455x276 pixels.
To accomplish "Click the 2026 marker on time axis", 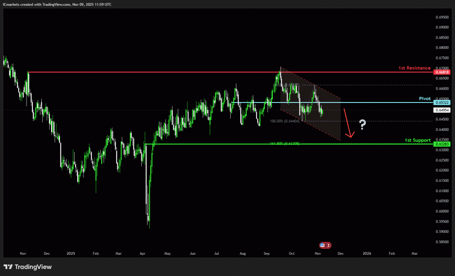I will [x=367, y=253].
